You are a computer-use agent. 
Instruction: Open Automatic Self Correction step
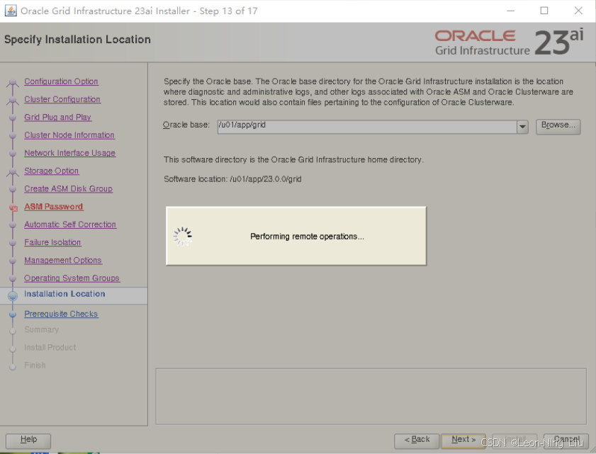click(x=70, y=224)
